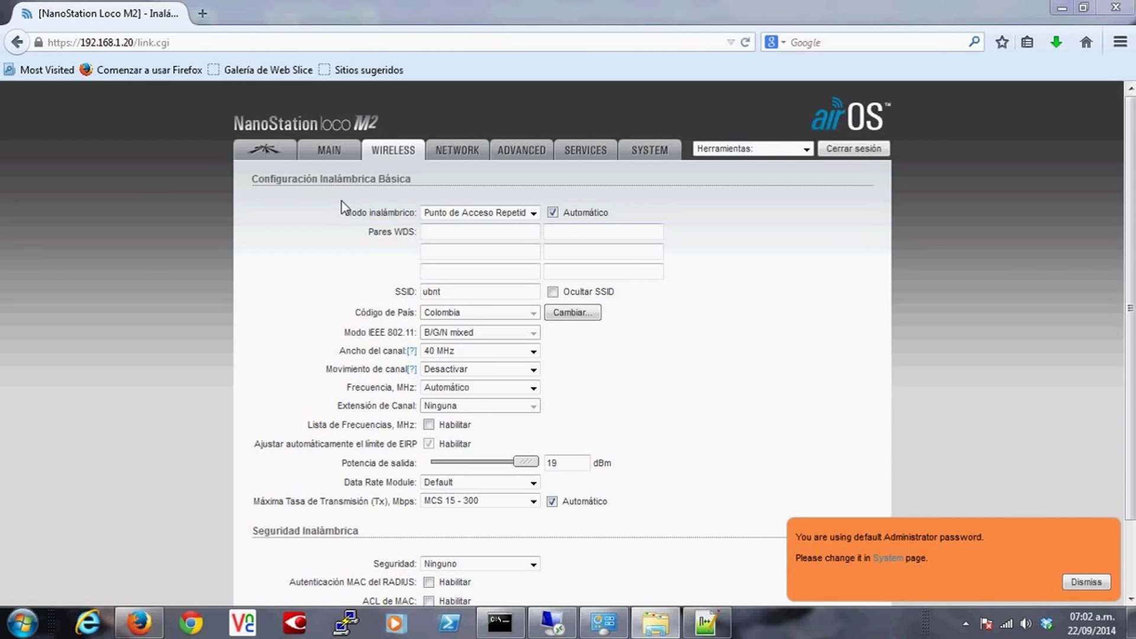This screenshot has width=1136, height=639.
Task: Expand the Extensión de Canal dropdown
Action: pos(480,406)
